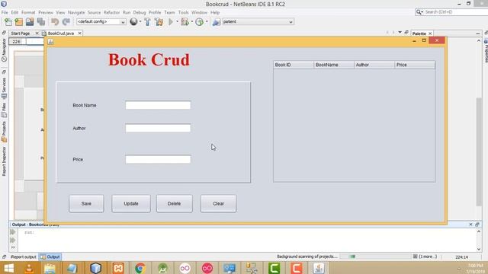488x274 pixels.
Task: Open the Run menu
Action: pyautogui.click(x=127, y=12)
